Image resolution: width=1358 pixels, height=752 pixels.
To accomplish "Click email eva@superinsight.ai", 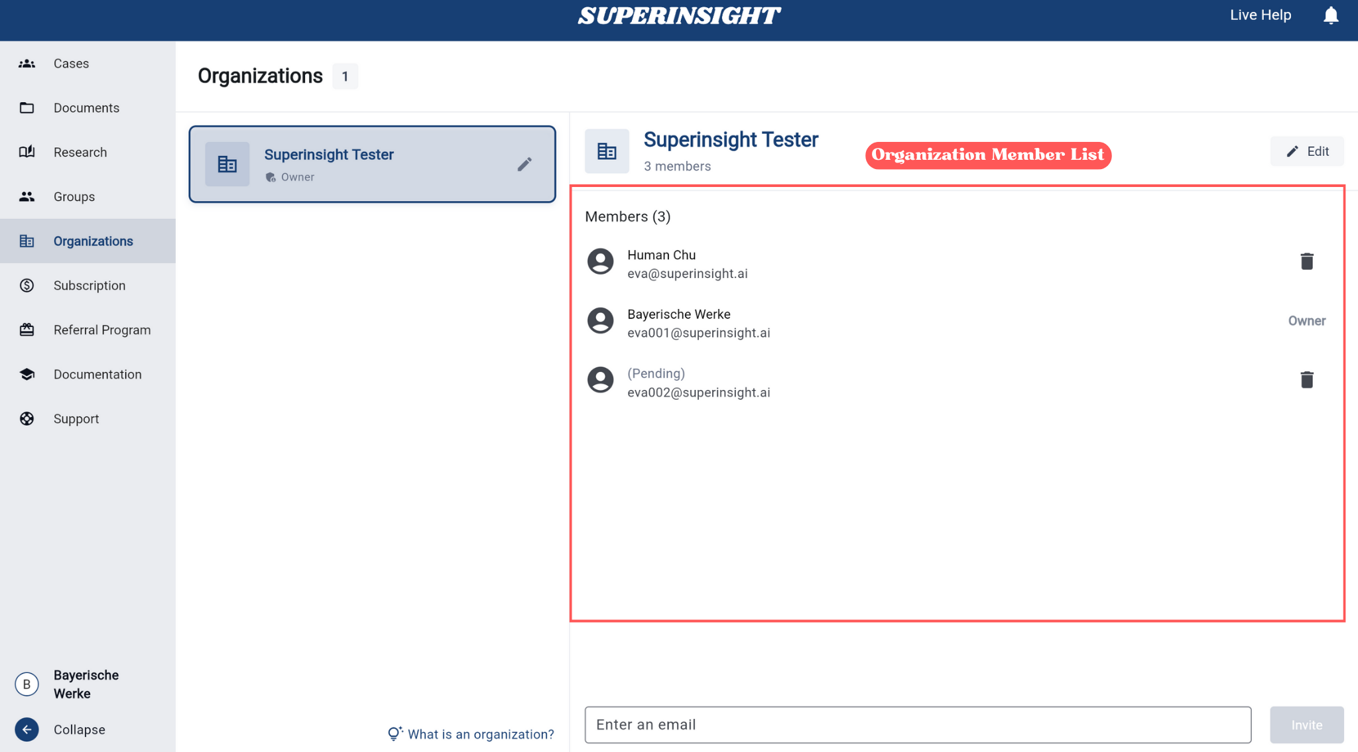I will (x=687, y=274).
